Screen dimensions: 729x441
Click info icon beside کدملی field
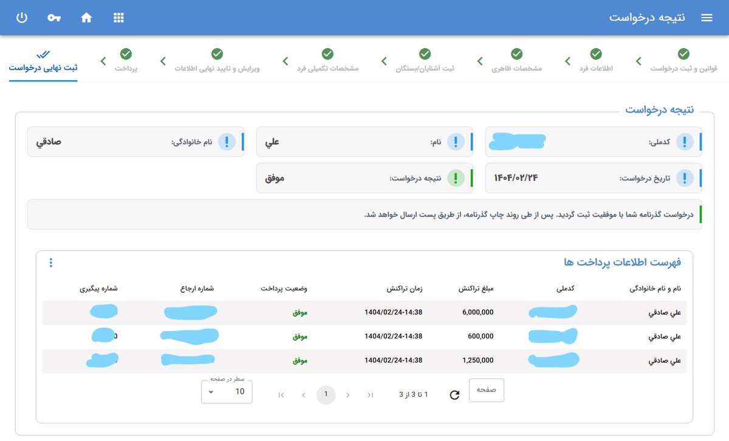point(685,142)
